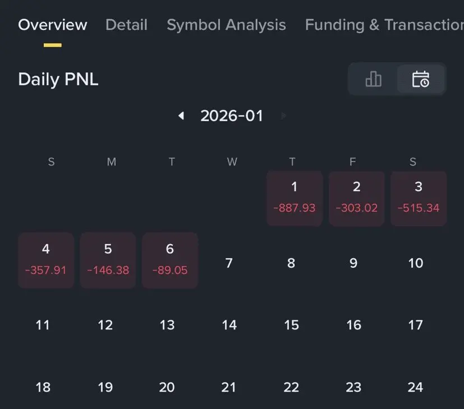Click the Daily PNL heading
464x409 pixels.
[58, 79]
